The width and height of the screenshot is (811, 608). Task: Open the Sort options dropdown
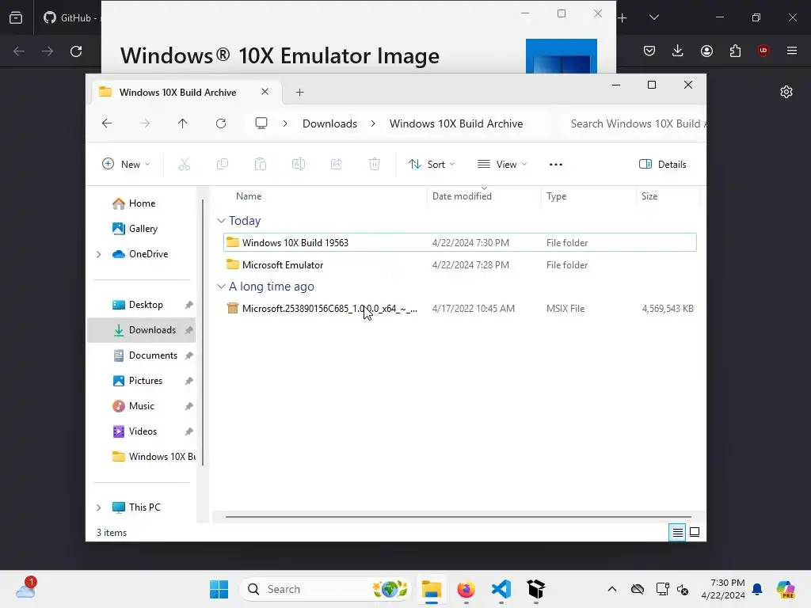point(432,165)
